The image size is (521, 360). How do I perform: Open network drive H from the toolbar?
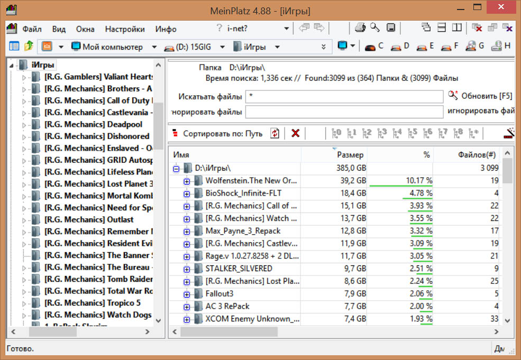click(x=500, y=46)
